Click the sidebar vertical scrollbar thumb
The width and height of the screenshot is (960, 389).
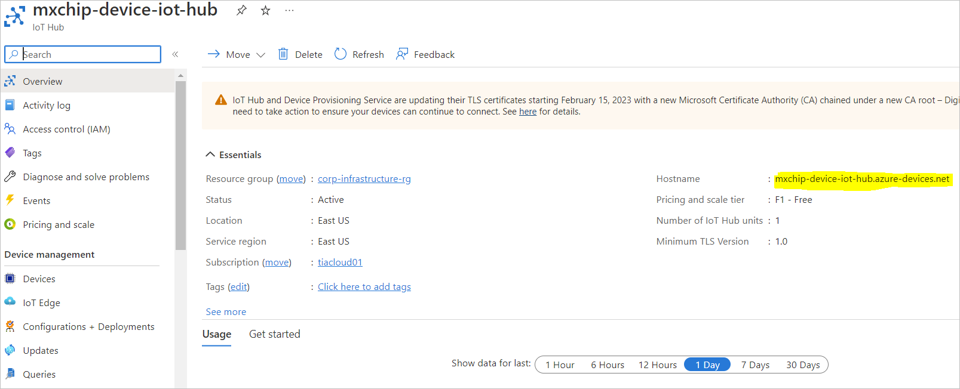coord(180,165)
